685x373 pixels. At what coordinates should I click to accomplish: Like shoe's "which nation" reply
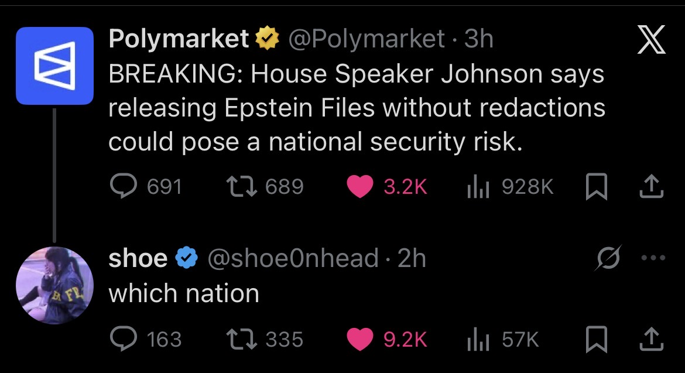[x=360, y=339]
